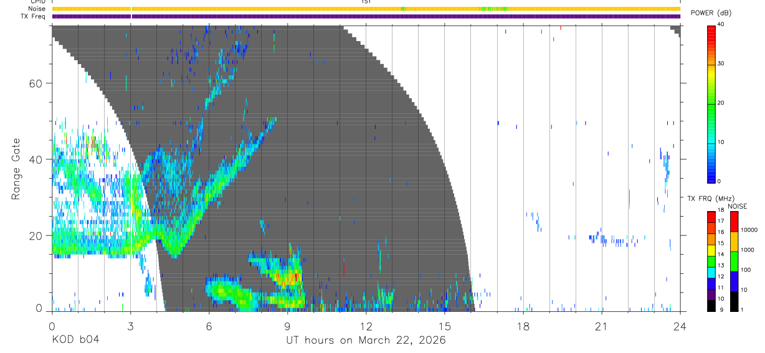Click the "100" label in the noise legend

tap(745, 270)
